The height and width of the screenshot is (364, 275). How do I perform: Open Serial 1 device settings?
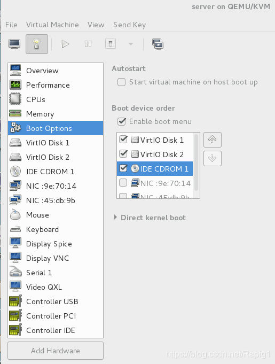[x=56, y=272]
